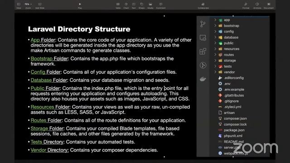Screen dimensions: 290x163
Task: Click the Remote Explorer monitor icon
Action: 203,38
